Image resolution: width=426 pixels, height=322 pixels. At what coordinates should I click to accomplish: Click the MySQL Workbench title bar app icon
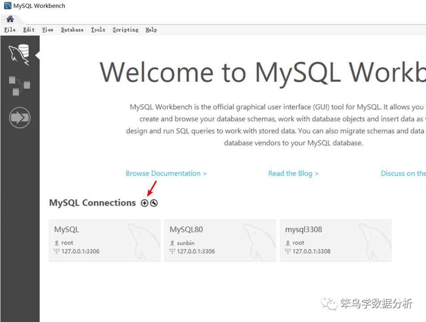click(x=8, y=6)
